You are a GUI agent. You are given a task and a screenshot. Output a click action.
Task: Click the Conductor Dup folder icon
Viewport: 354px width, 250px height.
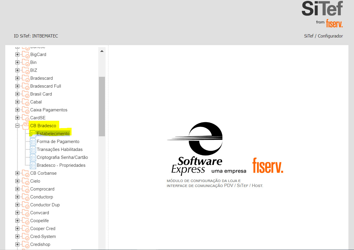click(26, 205)
